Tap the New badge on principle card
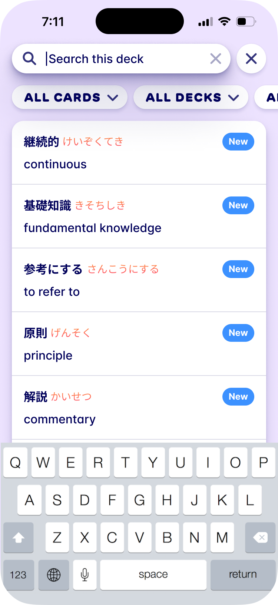 238,333
